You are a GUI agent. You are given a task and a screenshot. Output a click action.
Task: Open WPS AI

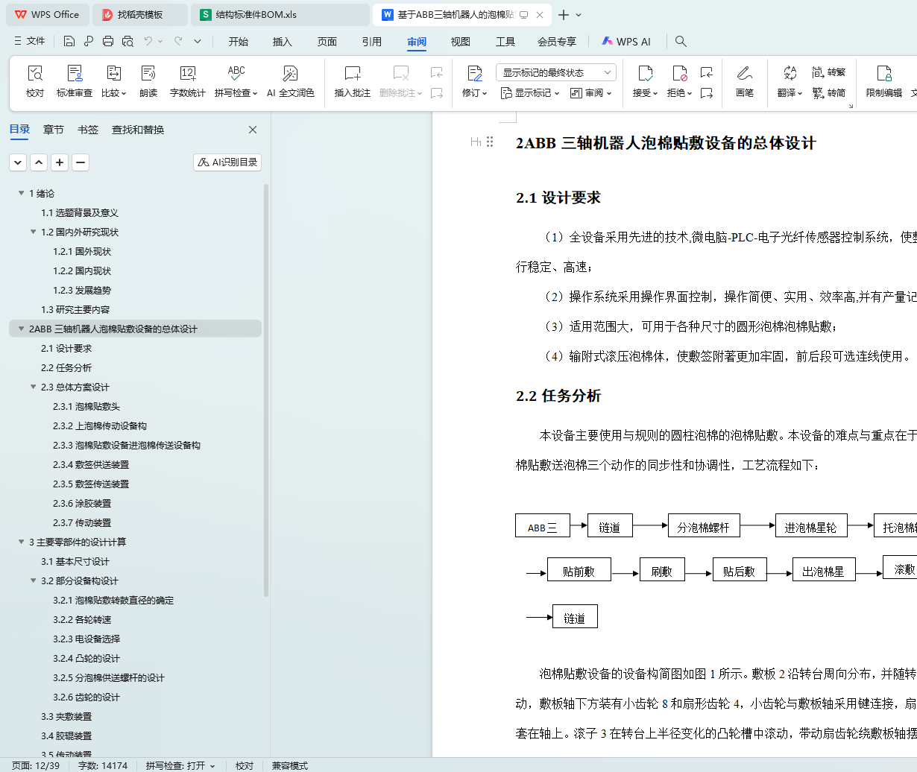(626, 42)
